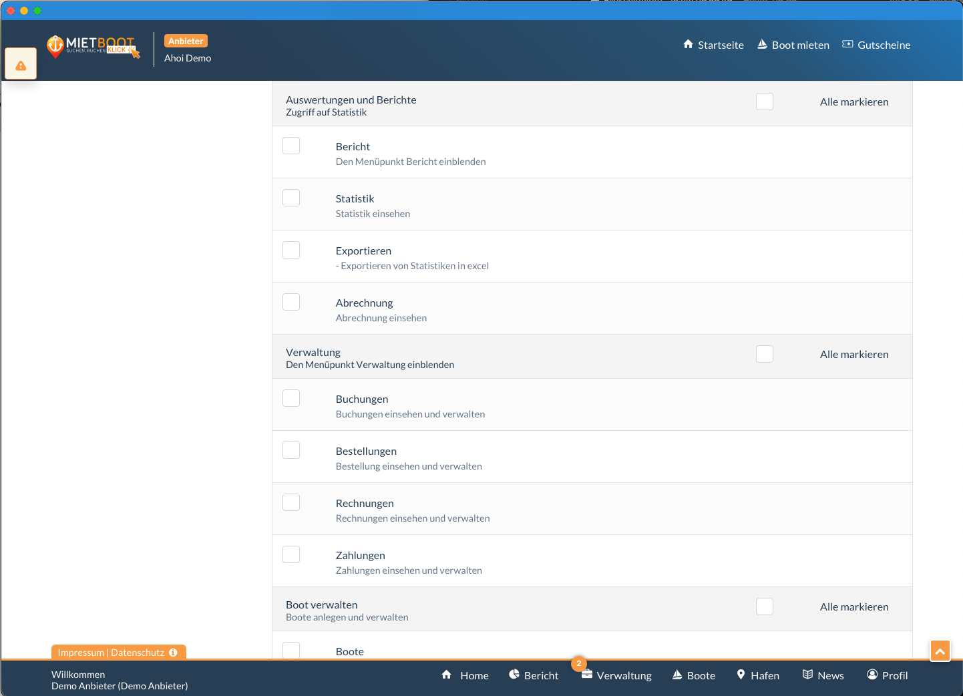963x696 pixels.
Task: Open the News menu item
Action: pyautogui.click(x=823, y=675)
